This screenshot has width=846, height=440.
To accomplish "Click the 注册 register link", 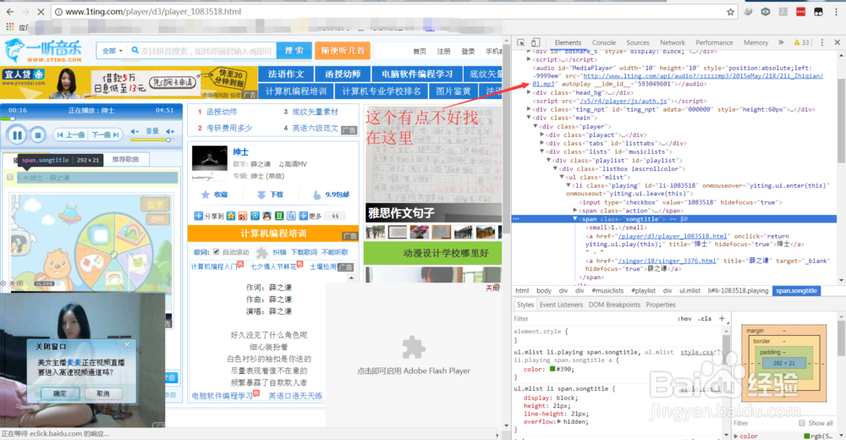I will point(443,52).
